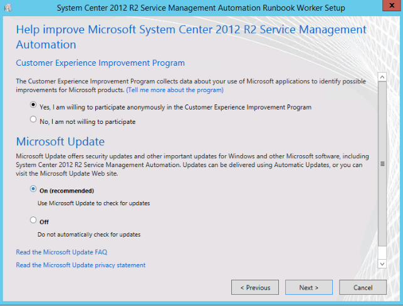Click the vertical scrollbar thumb
The image size is (403, 306).
(382, 163)
